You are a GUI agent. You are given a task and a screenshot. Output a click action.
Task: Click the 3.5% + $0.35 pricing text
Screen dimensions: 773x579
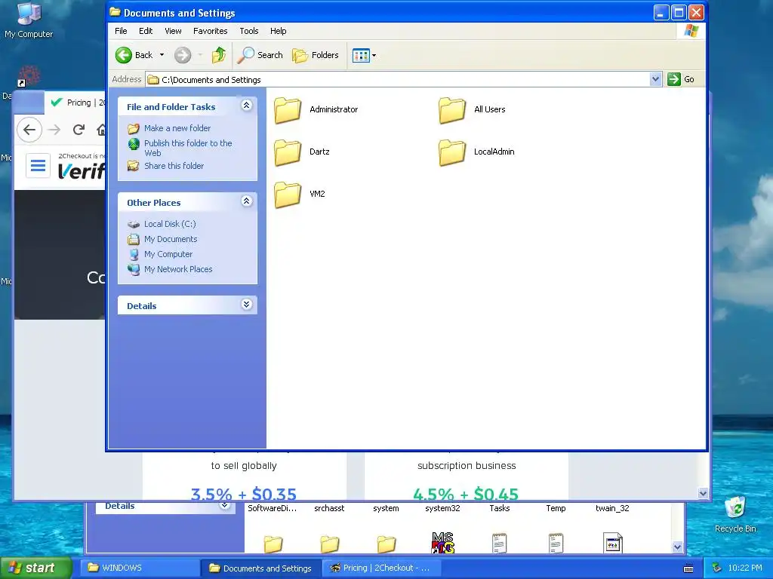pyautogui.click(x=244, y=494)
